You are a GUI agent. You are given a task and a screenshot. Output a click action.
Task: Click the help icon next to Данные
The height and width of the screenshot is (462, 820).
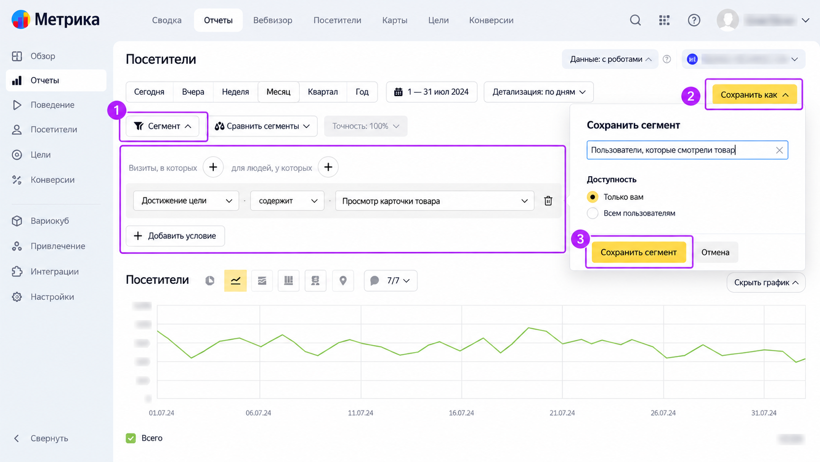click(x=666, y=59)
